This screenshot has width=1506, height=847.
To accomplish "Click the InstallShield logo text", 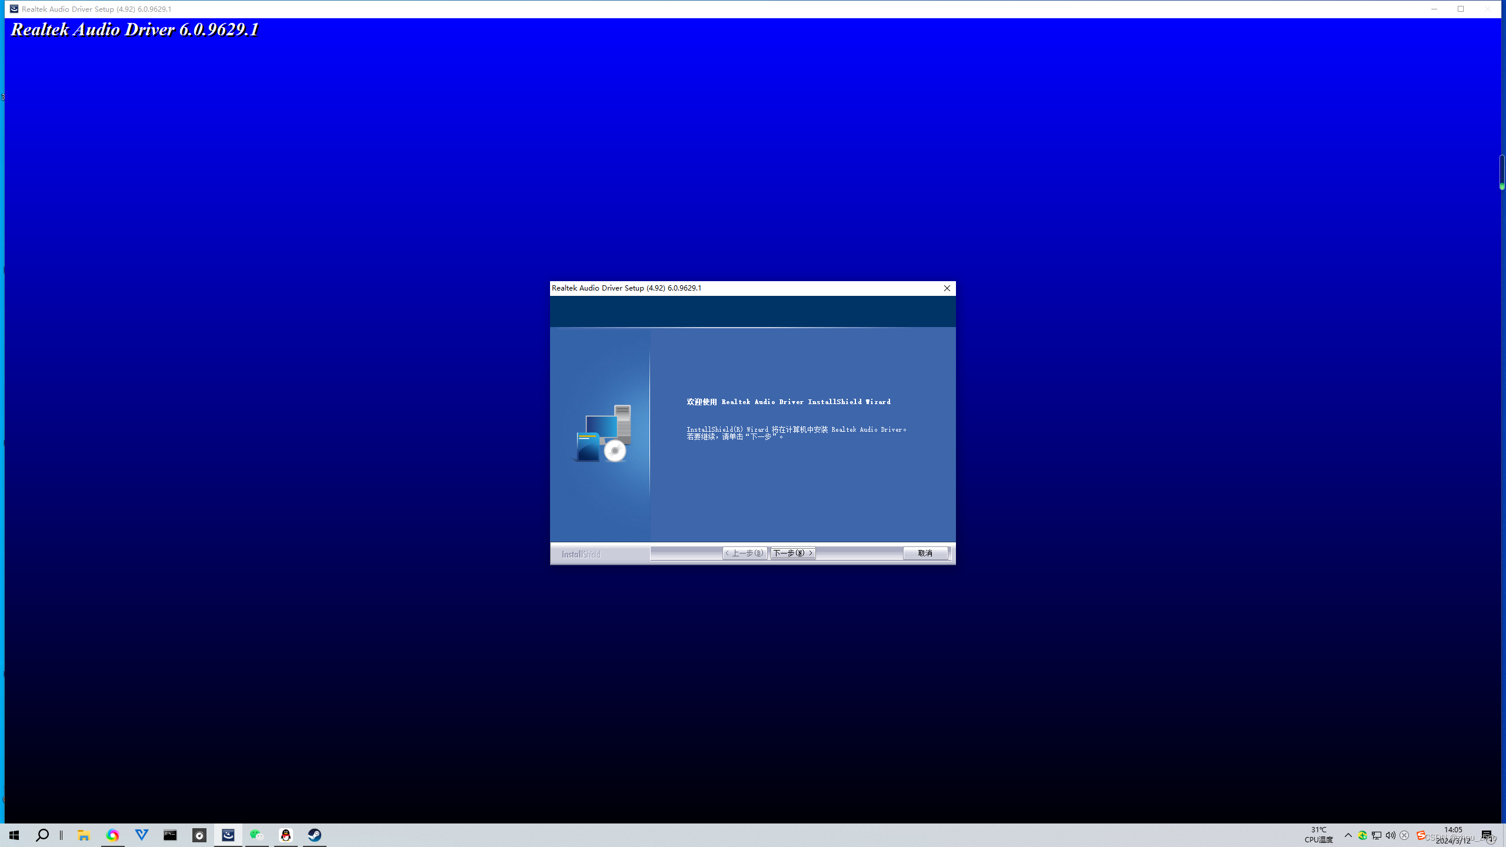I will tap(581, 554).
